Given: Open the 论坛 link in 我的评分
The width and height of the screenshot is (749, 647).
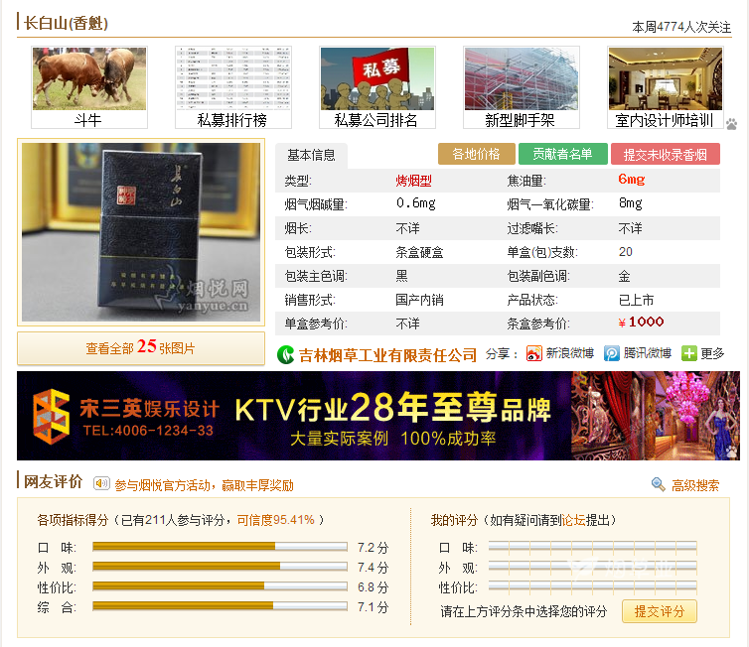Looking at the screenshot, I should pyautogui.click(x=573, y=520).
